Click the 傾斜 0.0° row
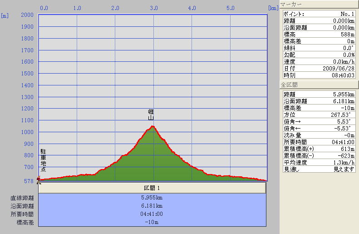 pos(319,48)
